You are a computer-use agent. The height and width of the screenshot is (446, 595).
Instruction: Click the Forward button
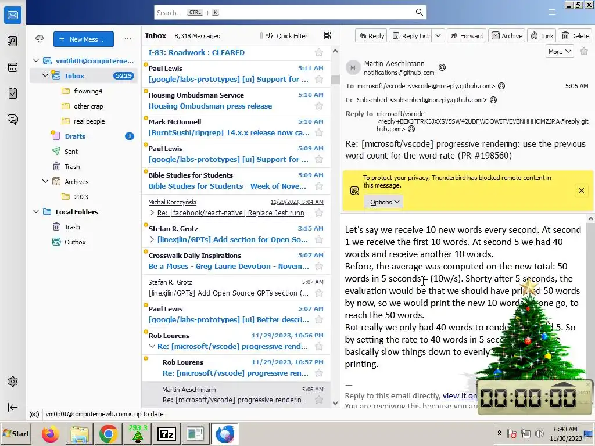[467, 35]
